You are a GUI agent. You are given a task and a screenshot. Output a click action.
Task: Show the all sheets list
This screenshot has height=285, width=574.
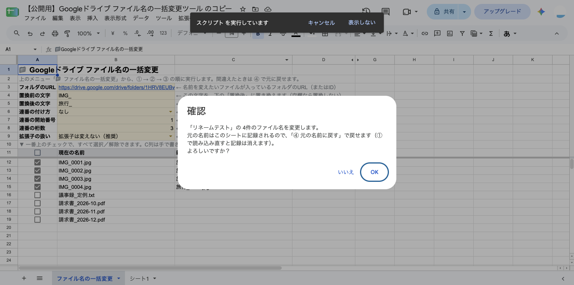[39, 278]
